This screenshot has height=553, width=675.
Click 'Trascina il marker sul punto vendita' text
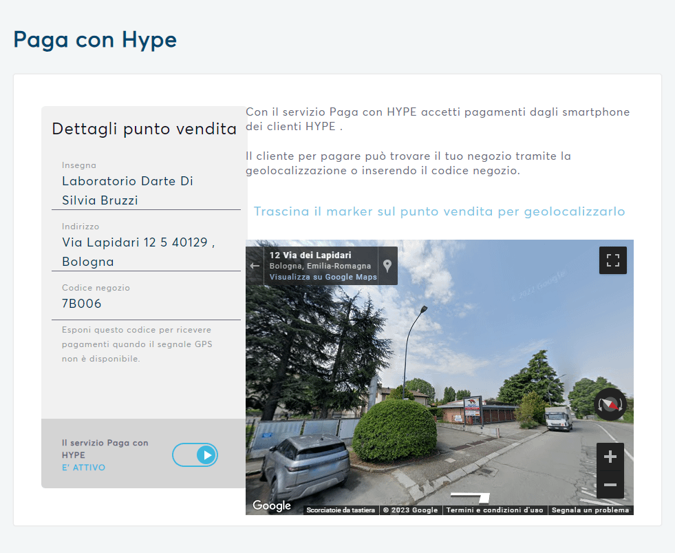(439, 211)
